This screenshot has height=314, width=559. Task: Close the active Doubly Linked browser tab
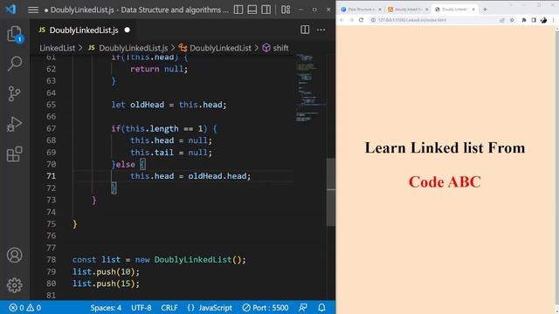click(x=473, y=10)
